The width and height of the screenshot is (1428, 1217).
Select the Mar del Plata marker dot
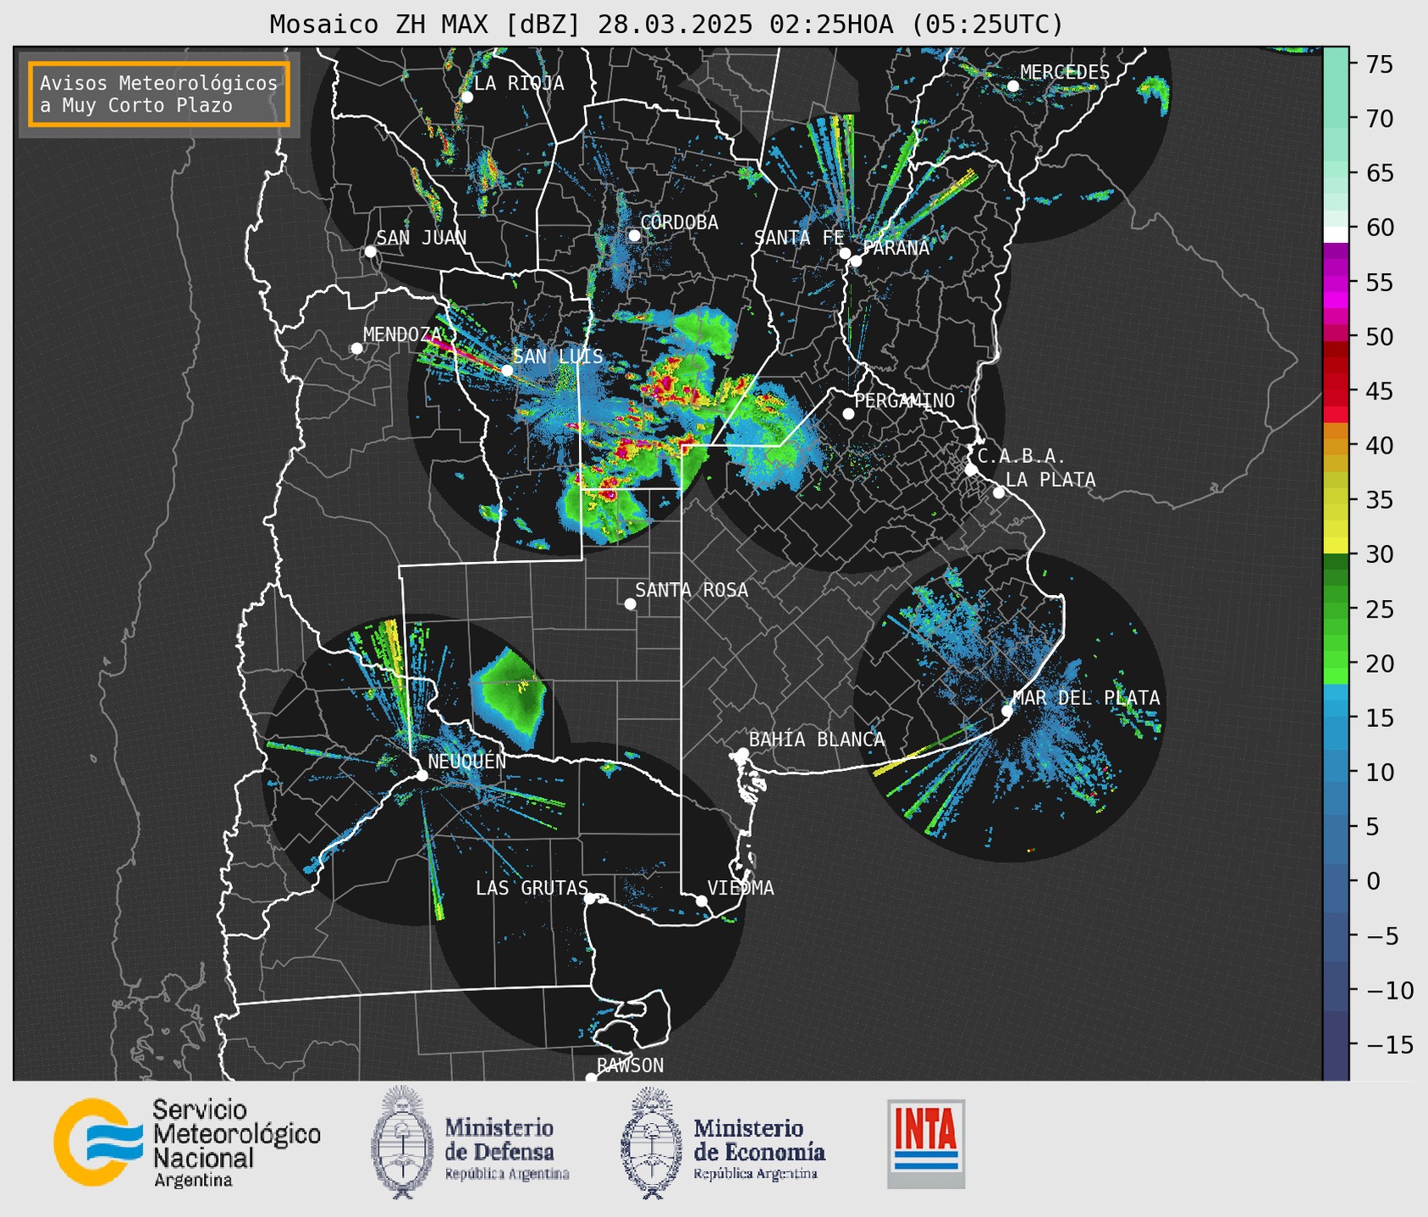pos(1006,711)
